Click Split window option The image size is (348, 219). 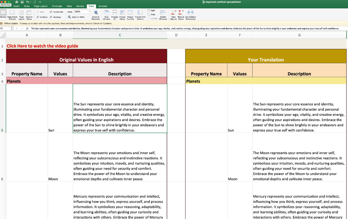pos(151,10)
